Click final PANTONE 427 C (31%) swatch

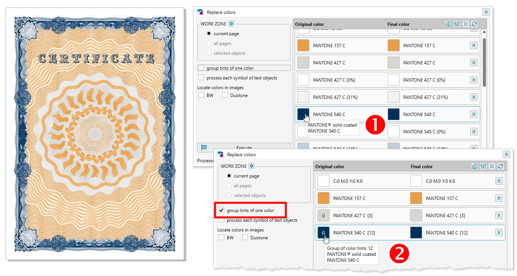pyautogui.click(x=393, y=97)
